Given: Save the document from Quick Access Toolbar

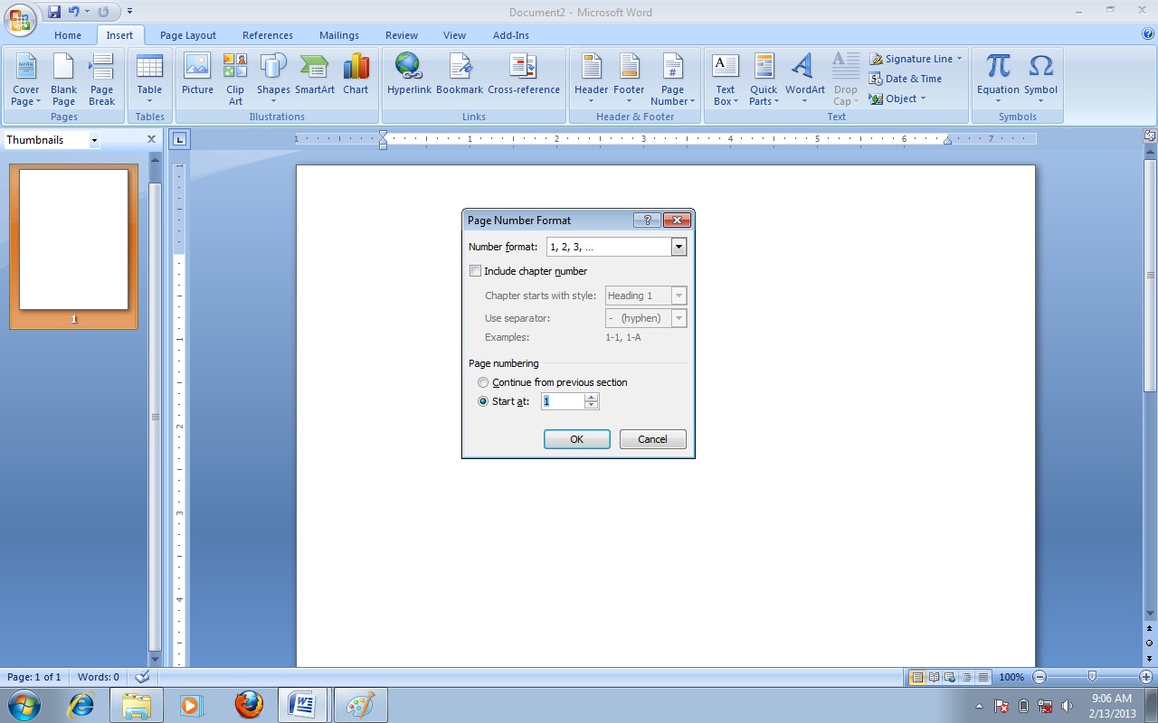Looking at the screenshot, I should [x=54, y=12].
